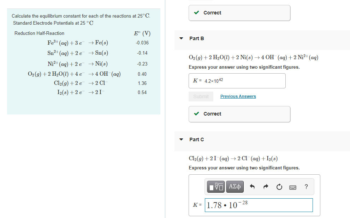The width and height of the screenshot is (350, 218).
Task: Collapse the Part C section
Action: click(181, 139)
